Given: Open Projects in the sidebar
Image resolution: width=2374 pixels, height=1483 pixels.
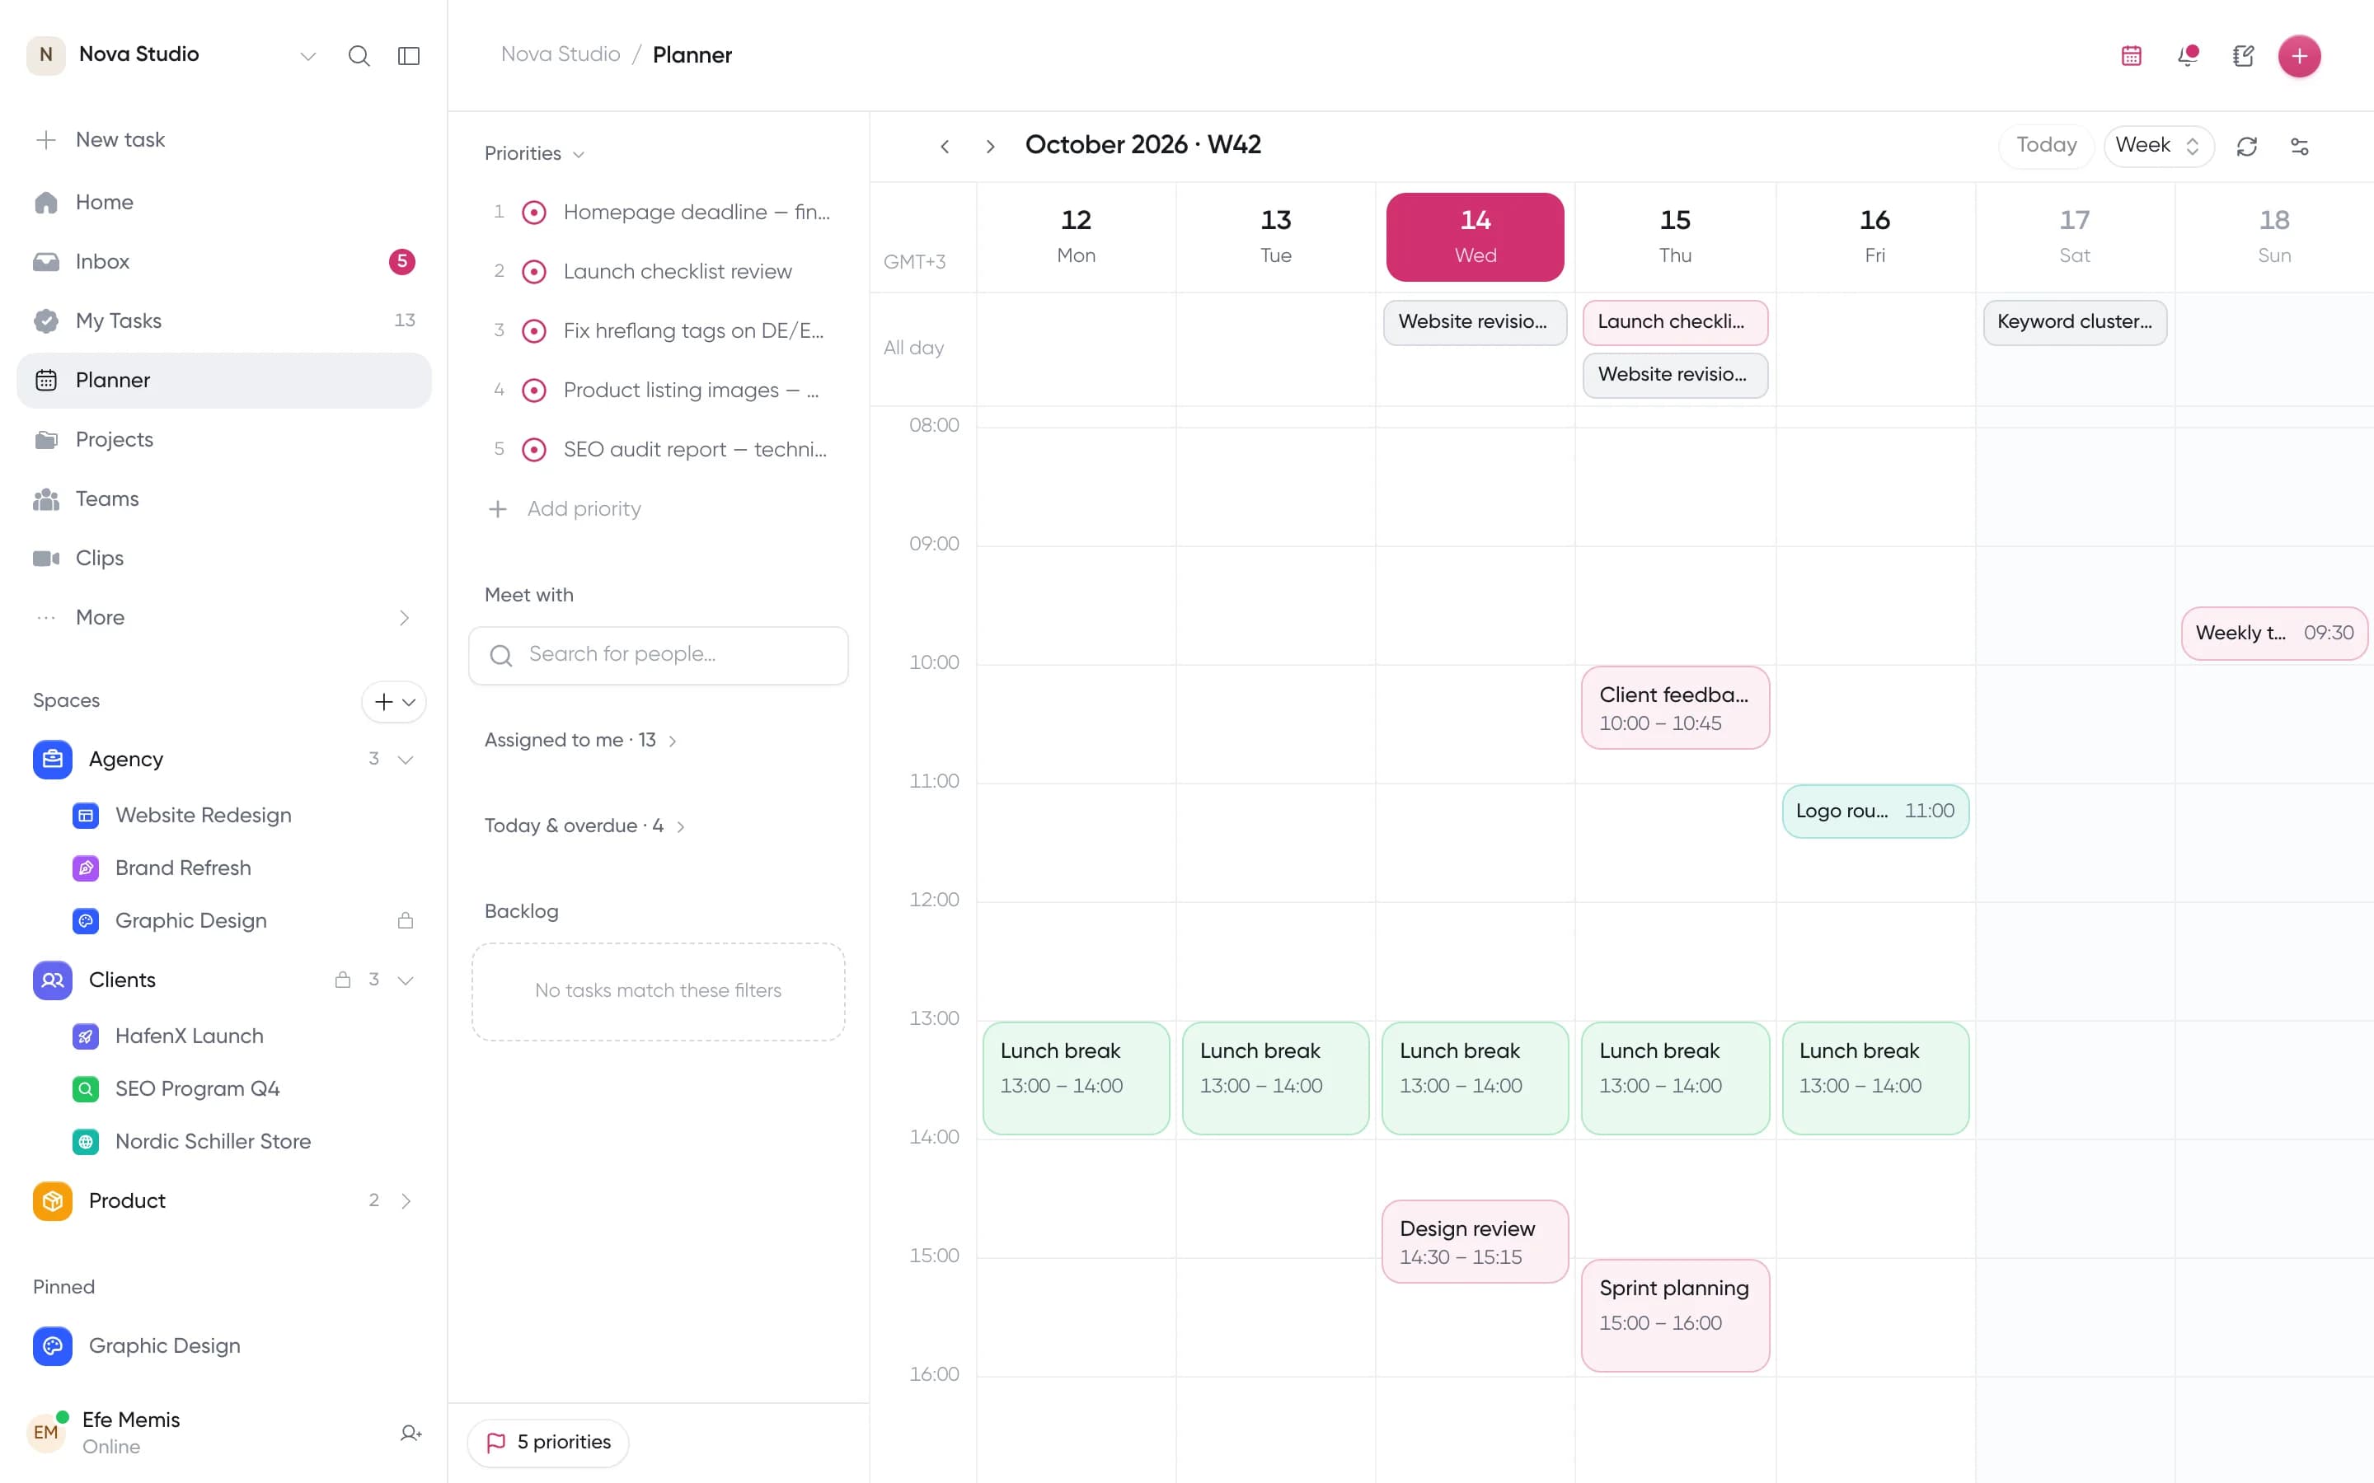Looking at the screenshot, I should point(223,439).
